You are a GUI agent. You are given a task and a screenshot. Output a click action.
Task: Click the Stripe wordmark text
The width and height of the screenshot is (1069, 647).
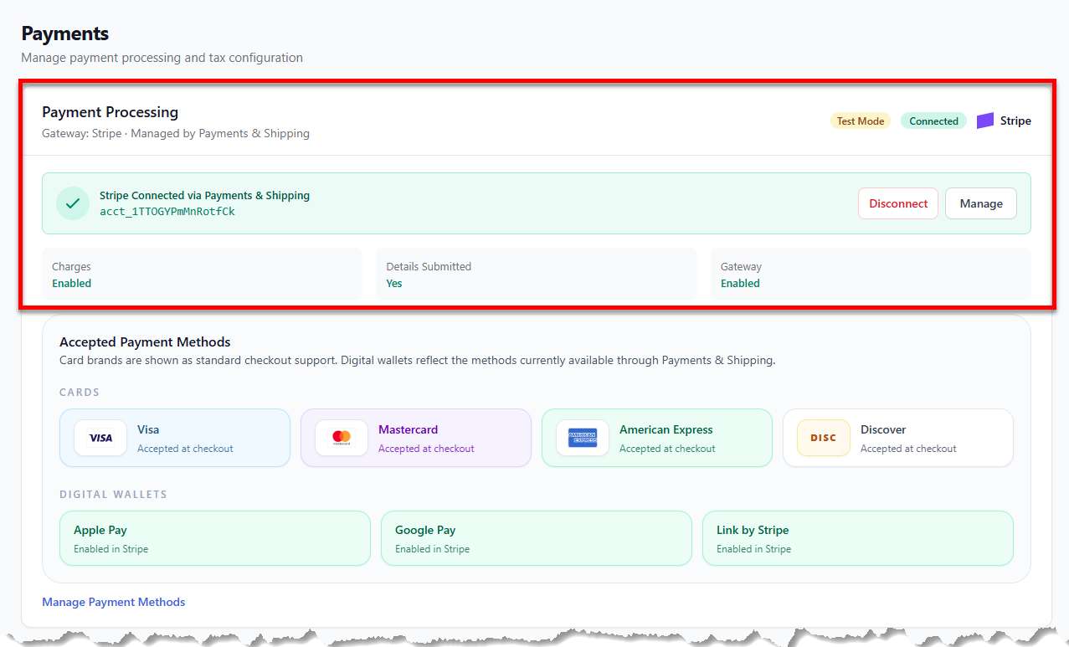(1015, 121)
